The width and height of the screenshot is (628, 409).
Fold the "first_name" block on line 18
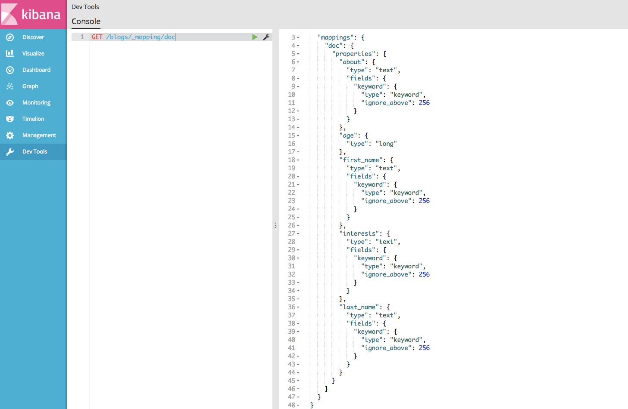(298, 160)
